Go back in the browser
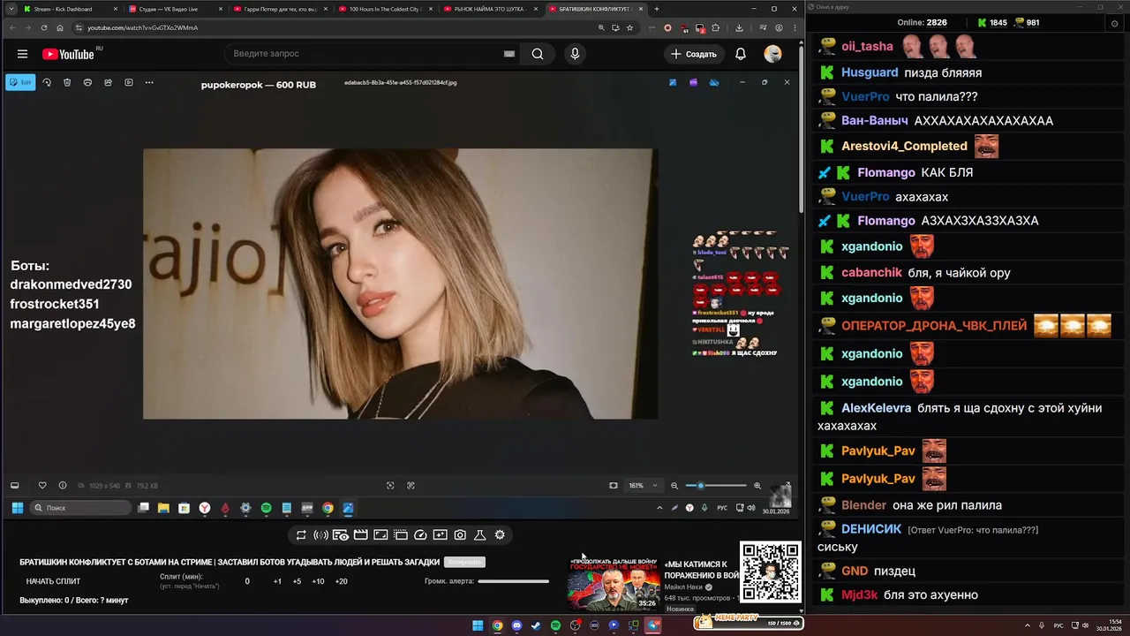Screen dimensions: 1130x636 click(x=12, y=27)
